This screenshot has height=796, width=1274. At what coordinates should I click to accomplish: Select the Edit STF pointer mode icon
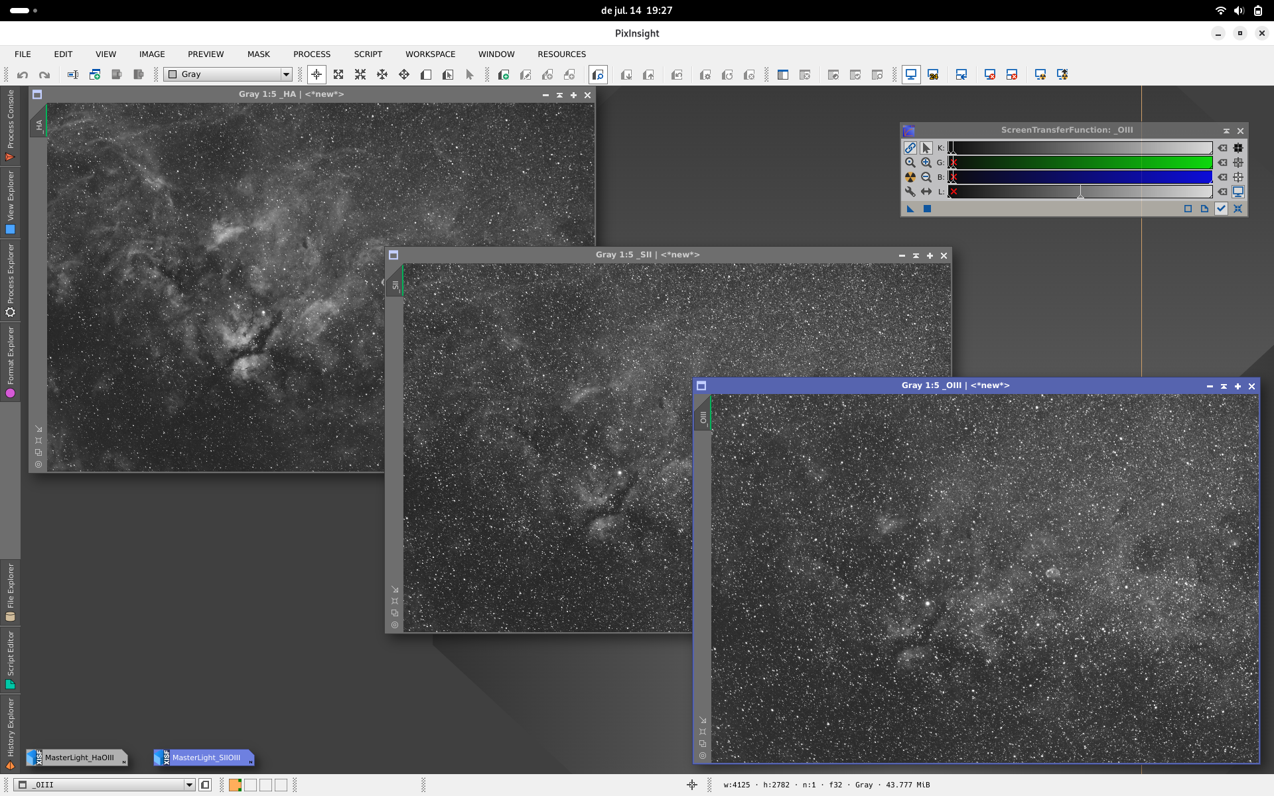click(x=926, y=148)
